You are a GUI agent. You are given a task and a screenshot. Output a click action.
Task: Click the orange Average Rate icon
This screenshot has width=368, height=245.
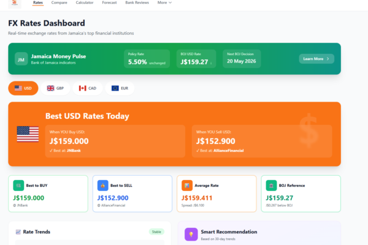(x=187, y=186)
